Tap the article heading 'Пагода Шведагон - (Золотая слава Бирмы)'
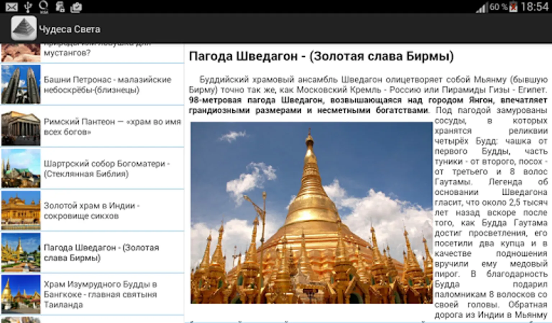 (x=321, y=56)
